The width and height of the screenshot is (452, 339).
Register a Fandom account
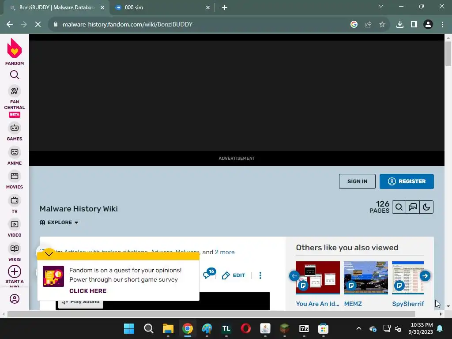tap(407, 181)
